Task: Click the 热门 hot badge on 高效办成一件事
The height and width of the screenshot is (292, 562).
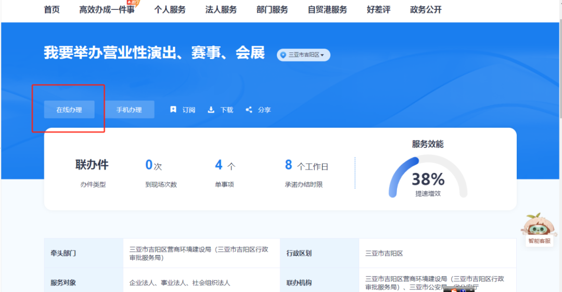Action: 133,3
